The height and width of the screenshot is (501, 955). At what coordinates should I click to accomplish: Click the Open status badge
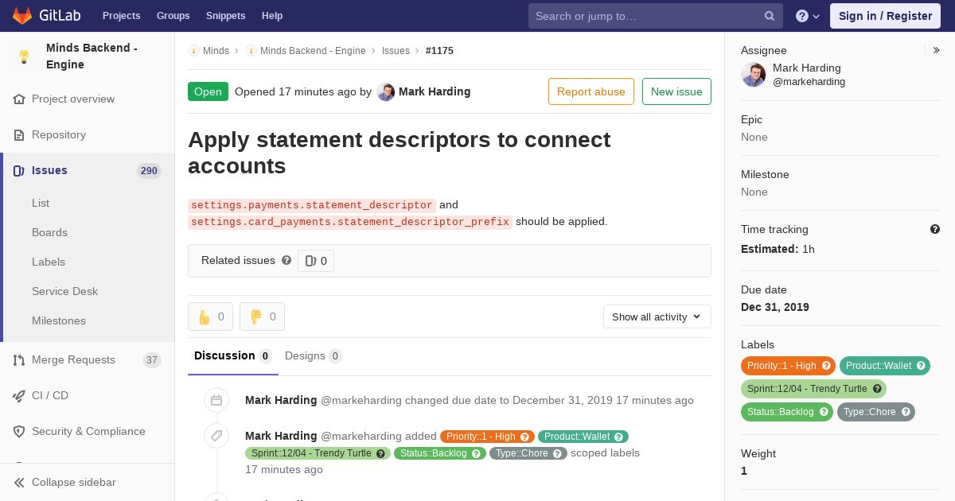(x=208, y=91)
